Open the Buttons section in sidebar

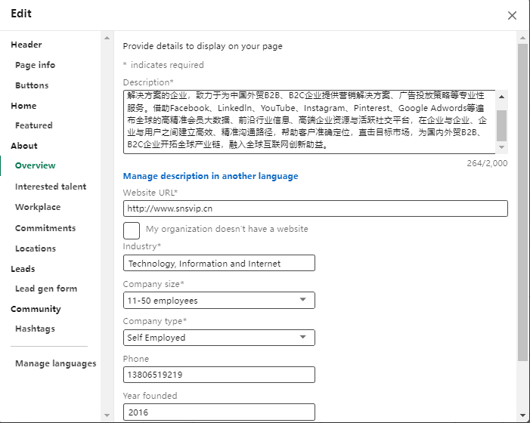pos(32,85)
